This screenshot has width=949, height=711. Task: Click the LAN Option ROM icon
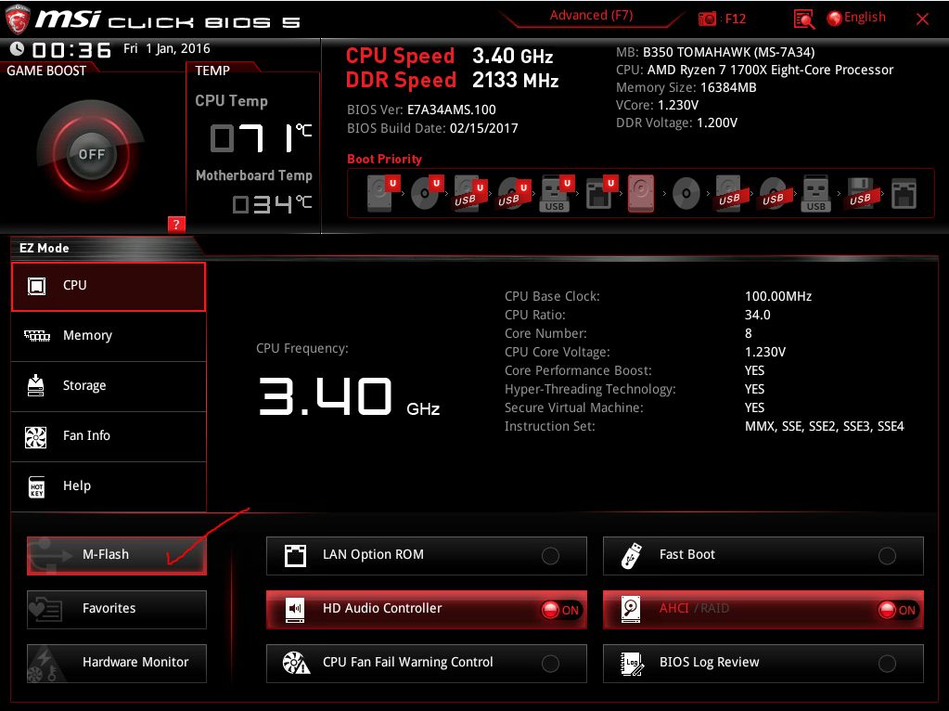(x=295, y=555)
